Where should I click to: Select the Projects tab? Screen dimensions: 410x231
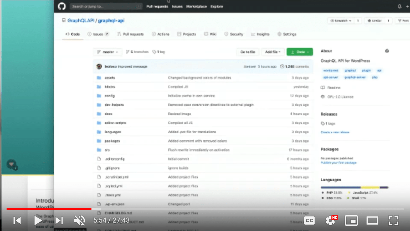(x=187, y=34)
